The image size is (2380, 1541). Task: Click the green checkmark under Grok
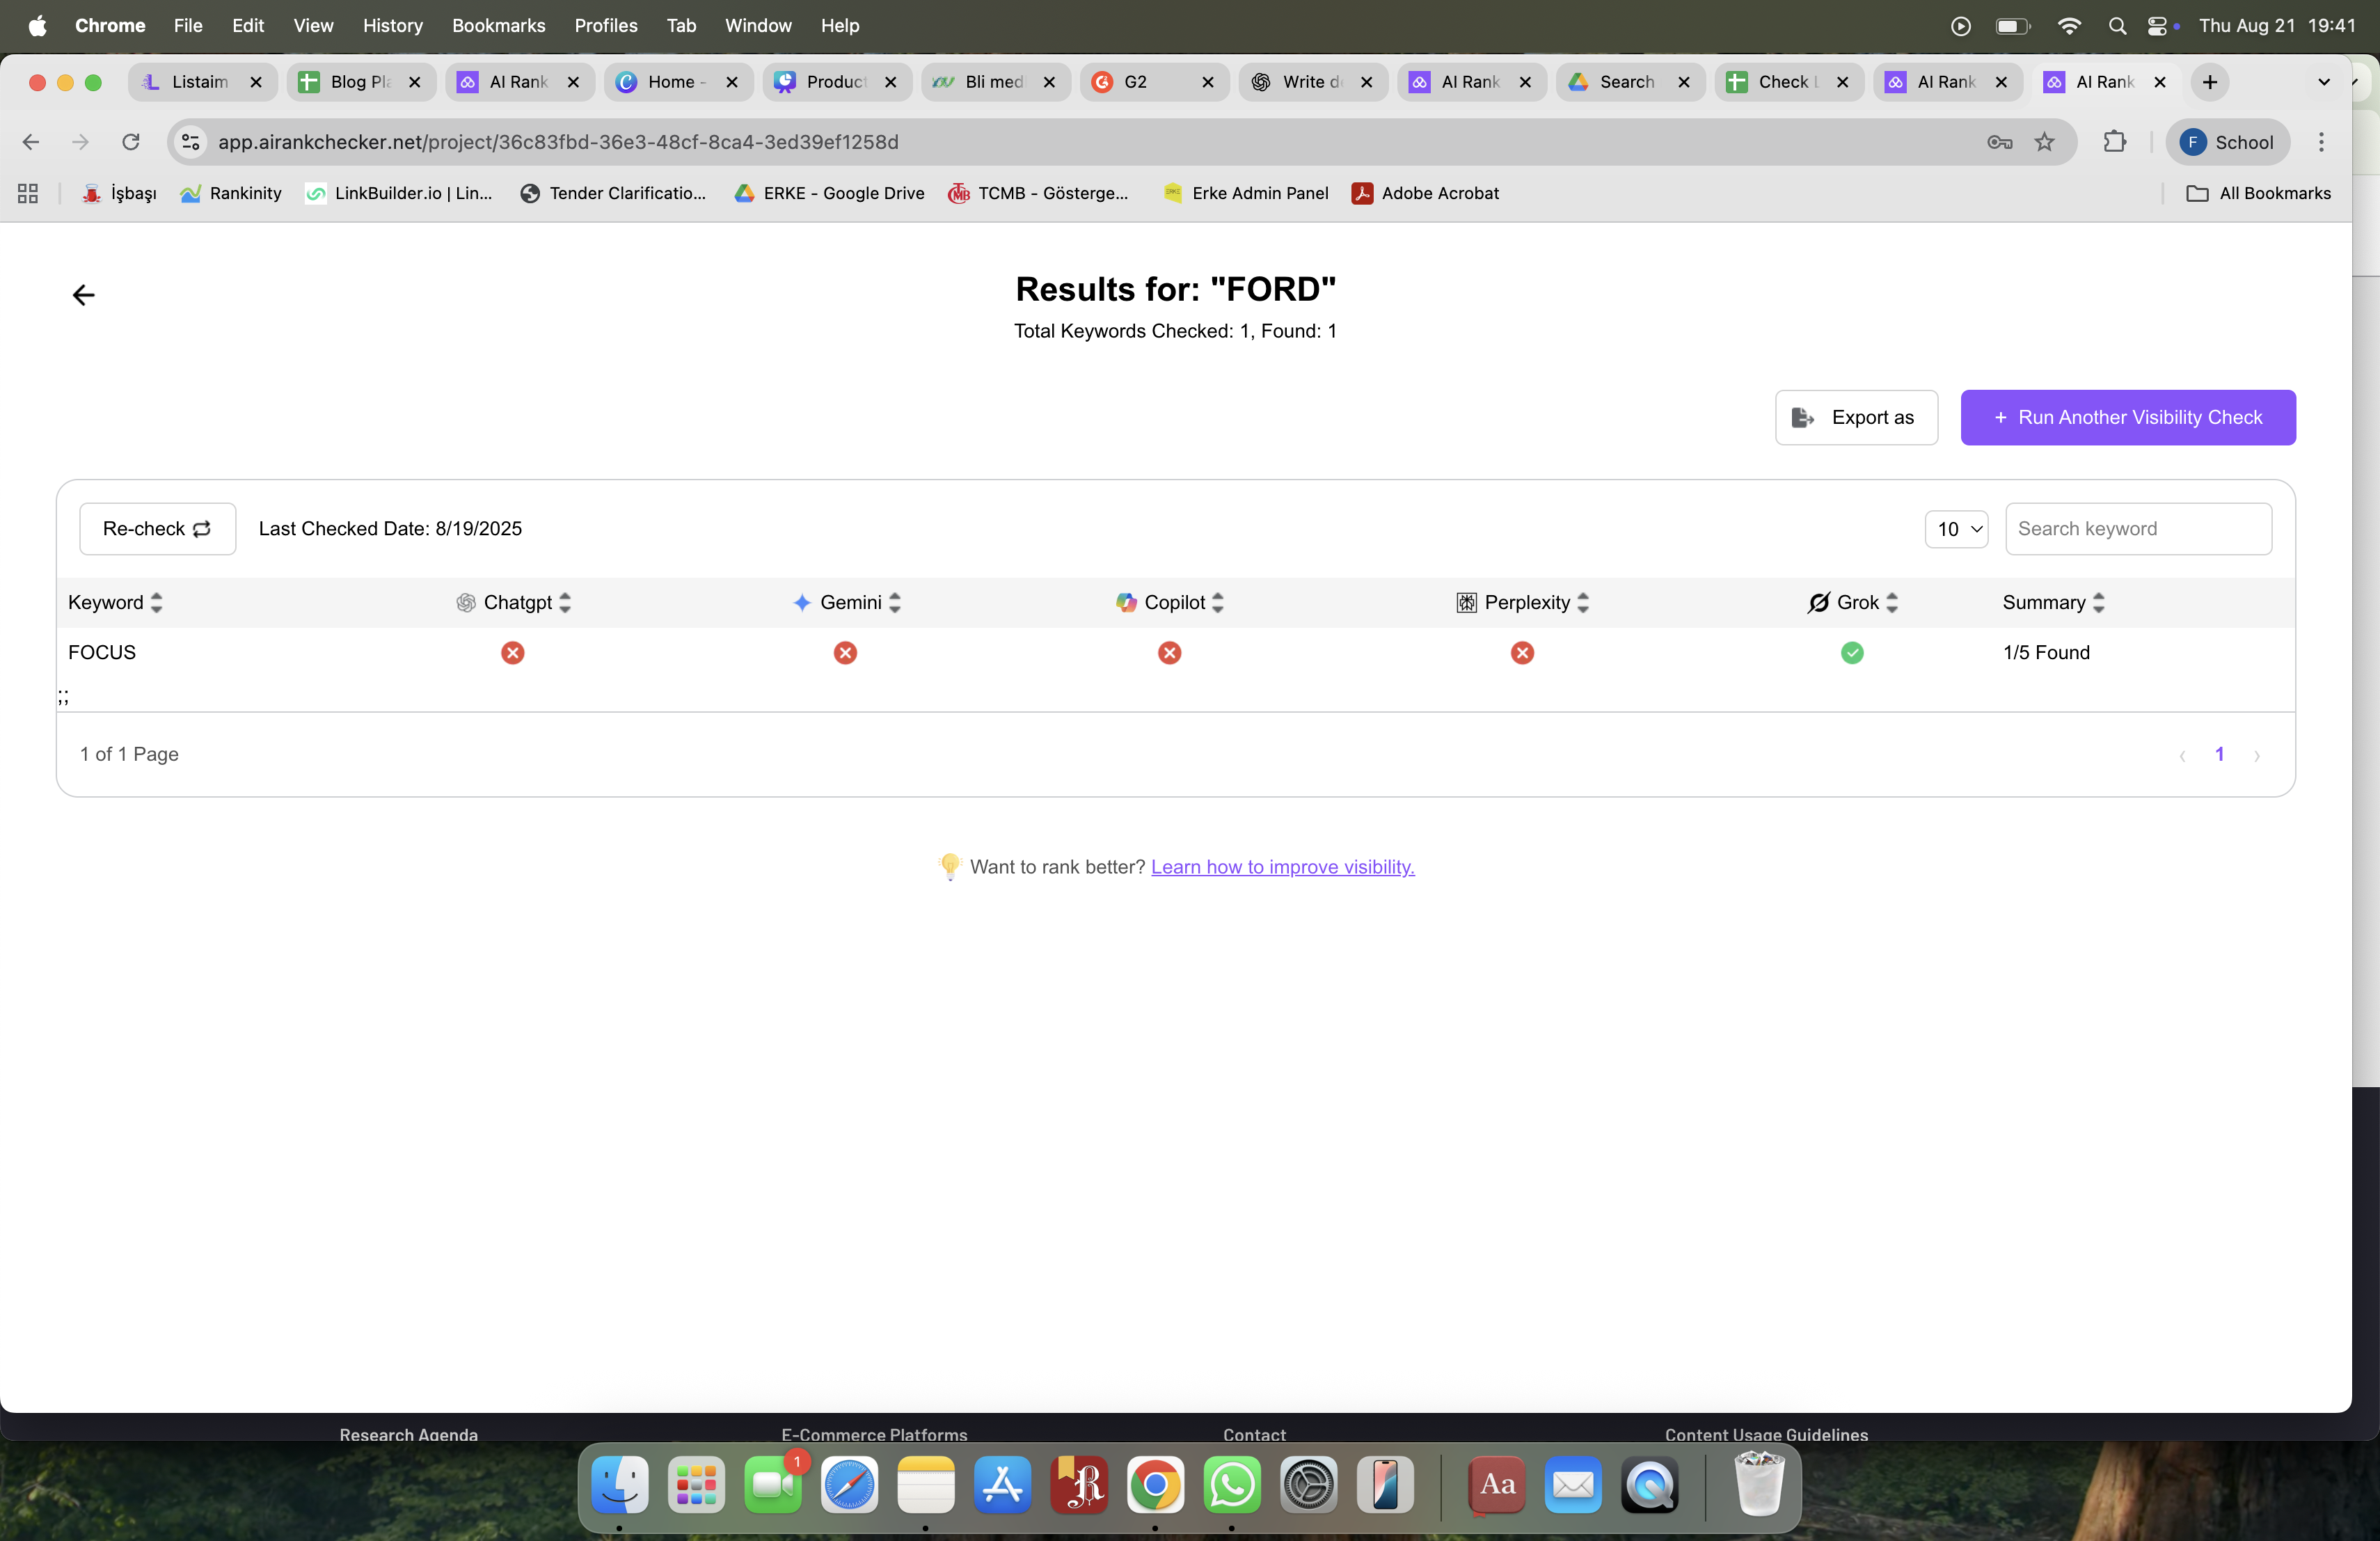pos(1852,653)
